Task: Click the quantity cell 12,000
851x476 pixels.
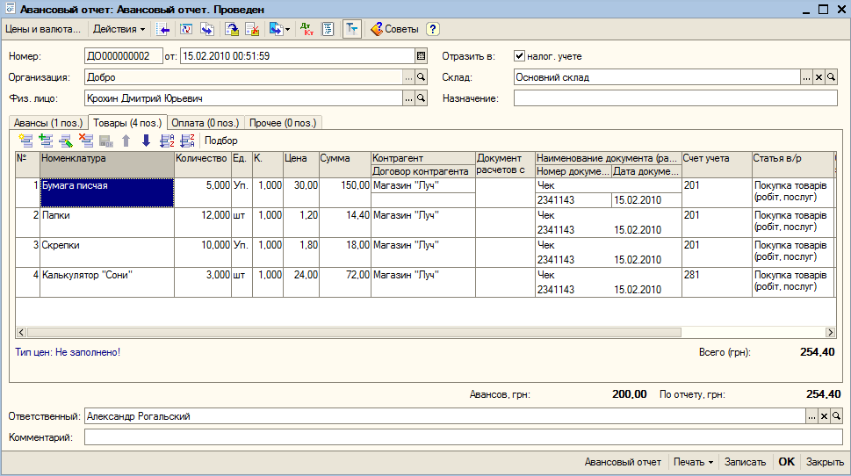Action: click(203, 222)
